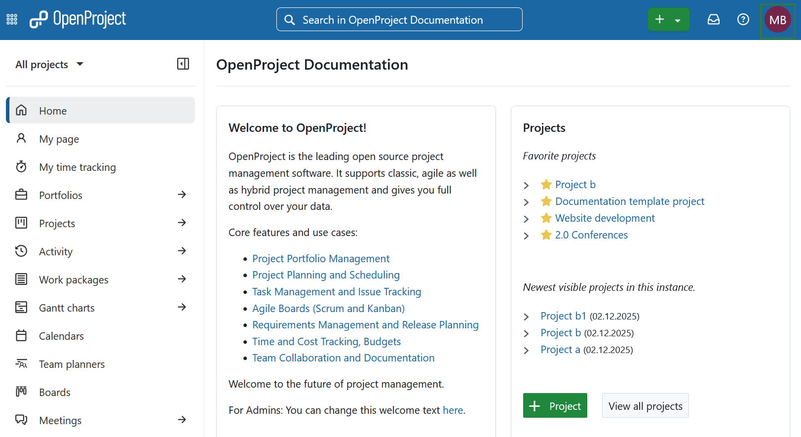Image resolution: width=801 pixels, height=437 pixels.
Task: Open the help question mark menu
Action: [743, 19]
